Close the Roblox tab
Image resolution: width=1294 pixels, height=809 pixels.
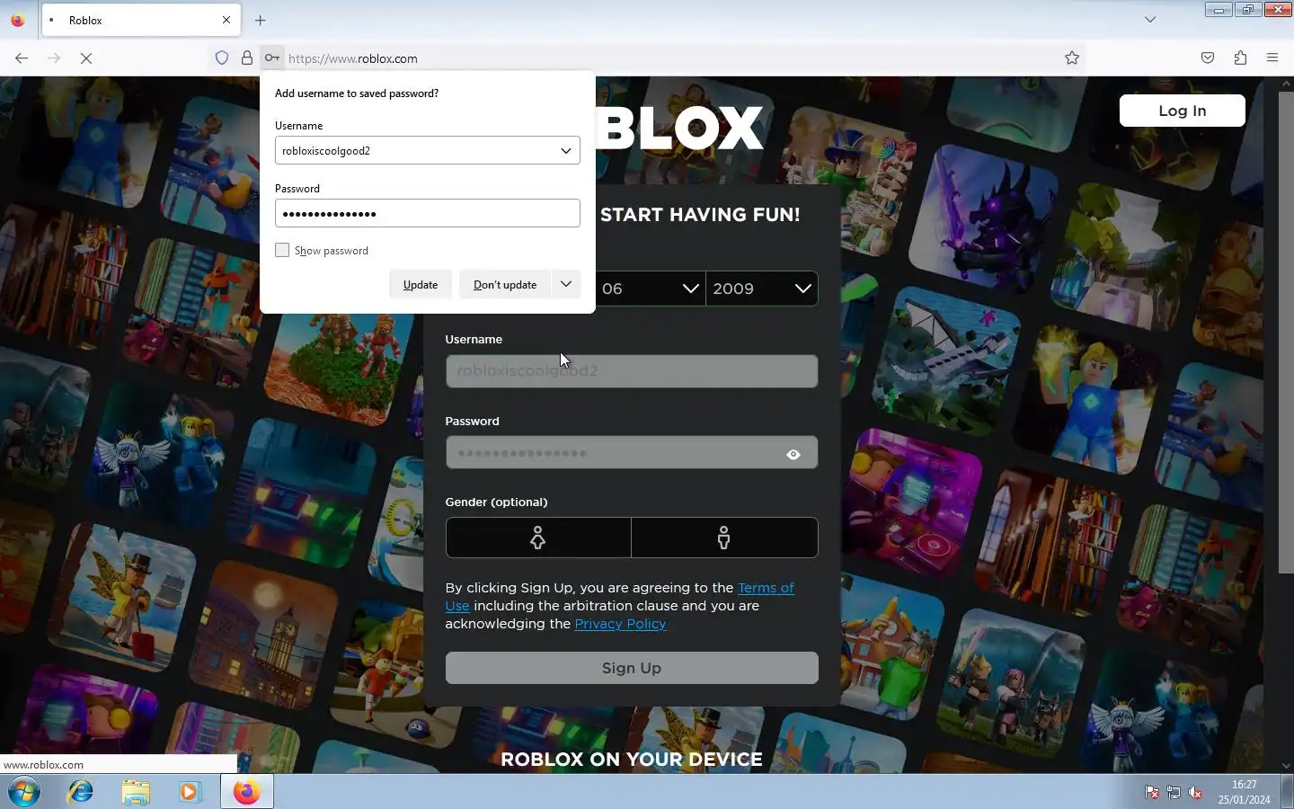[x=226, y=20]
